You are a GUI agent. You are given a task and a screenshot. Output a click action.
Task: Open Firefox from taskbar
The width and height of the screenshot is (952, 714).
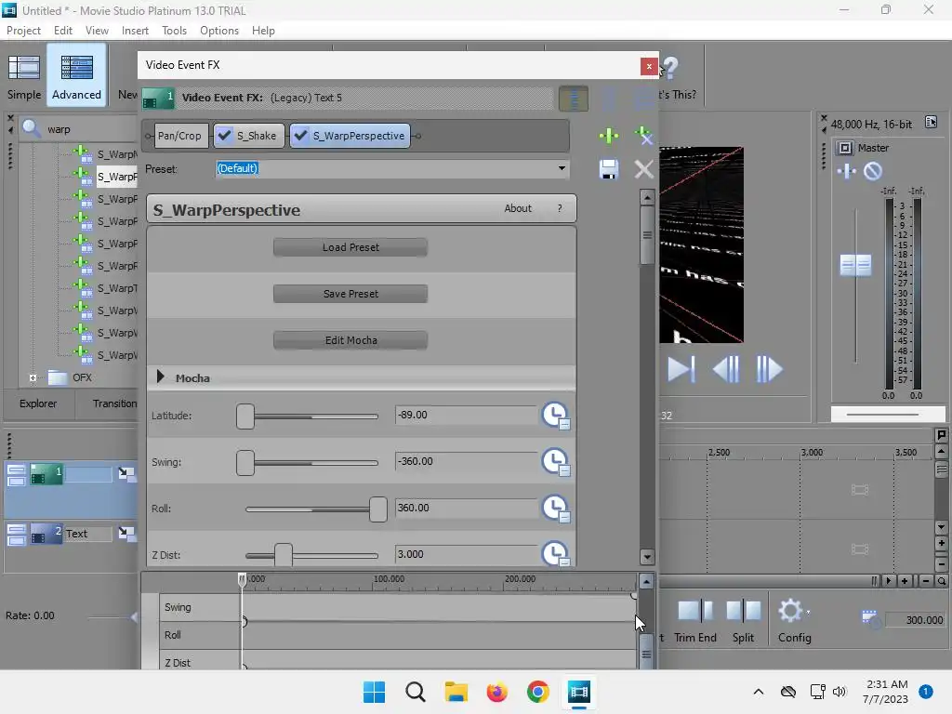coord(496,692)
